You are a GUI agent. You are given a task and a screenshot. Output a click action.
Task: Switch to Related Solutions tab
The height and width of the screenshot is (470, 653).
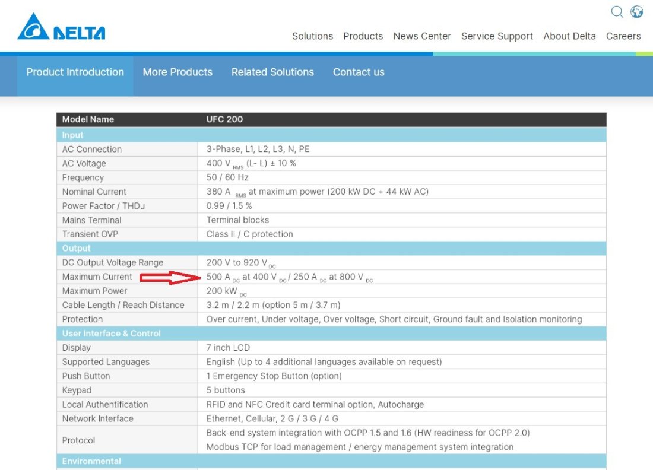tap(272, 72)
